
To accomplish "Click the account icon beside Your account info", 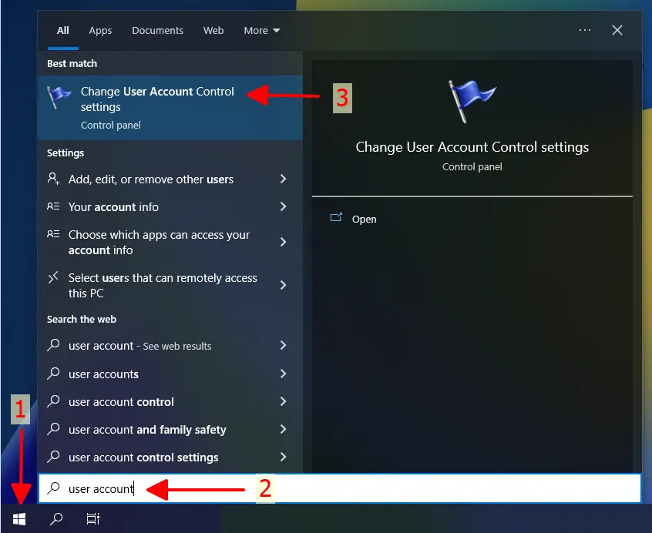I will (53, 206).
